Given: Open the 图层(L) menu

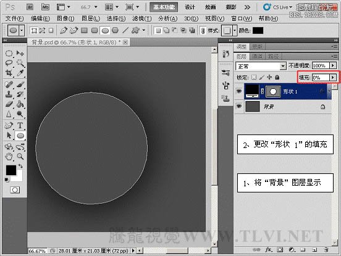Looking at the screenshot, I should [x=91, y=19].
